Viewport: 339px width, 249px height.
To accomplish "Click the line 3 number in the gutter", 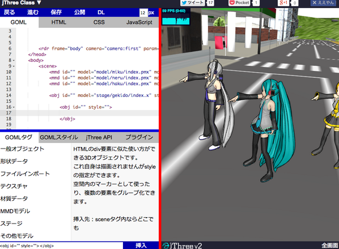I will coord(10,31).
